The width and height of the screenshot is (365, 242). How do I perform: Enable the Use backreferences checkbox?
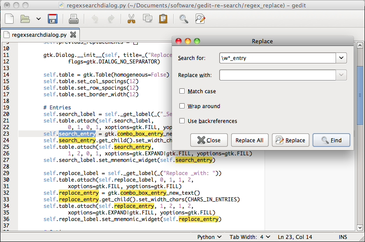click(182, 121)
